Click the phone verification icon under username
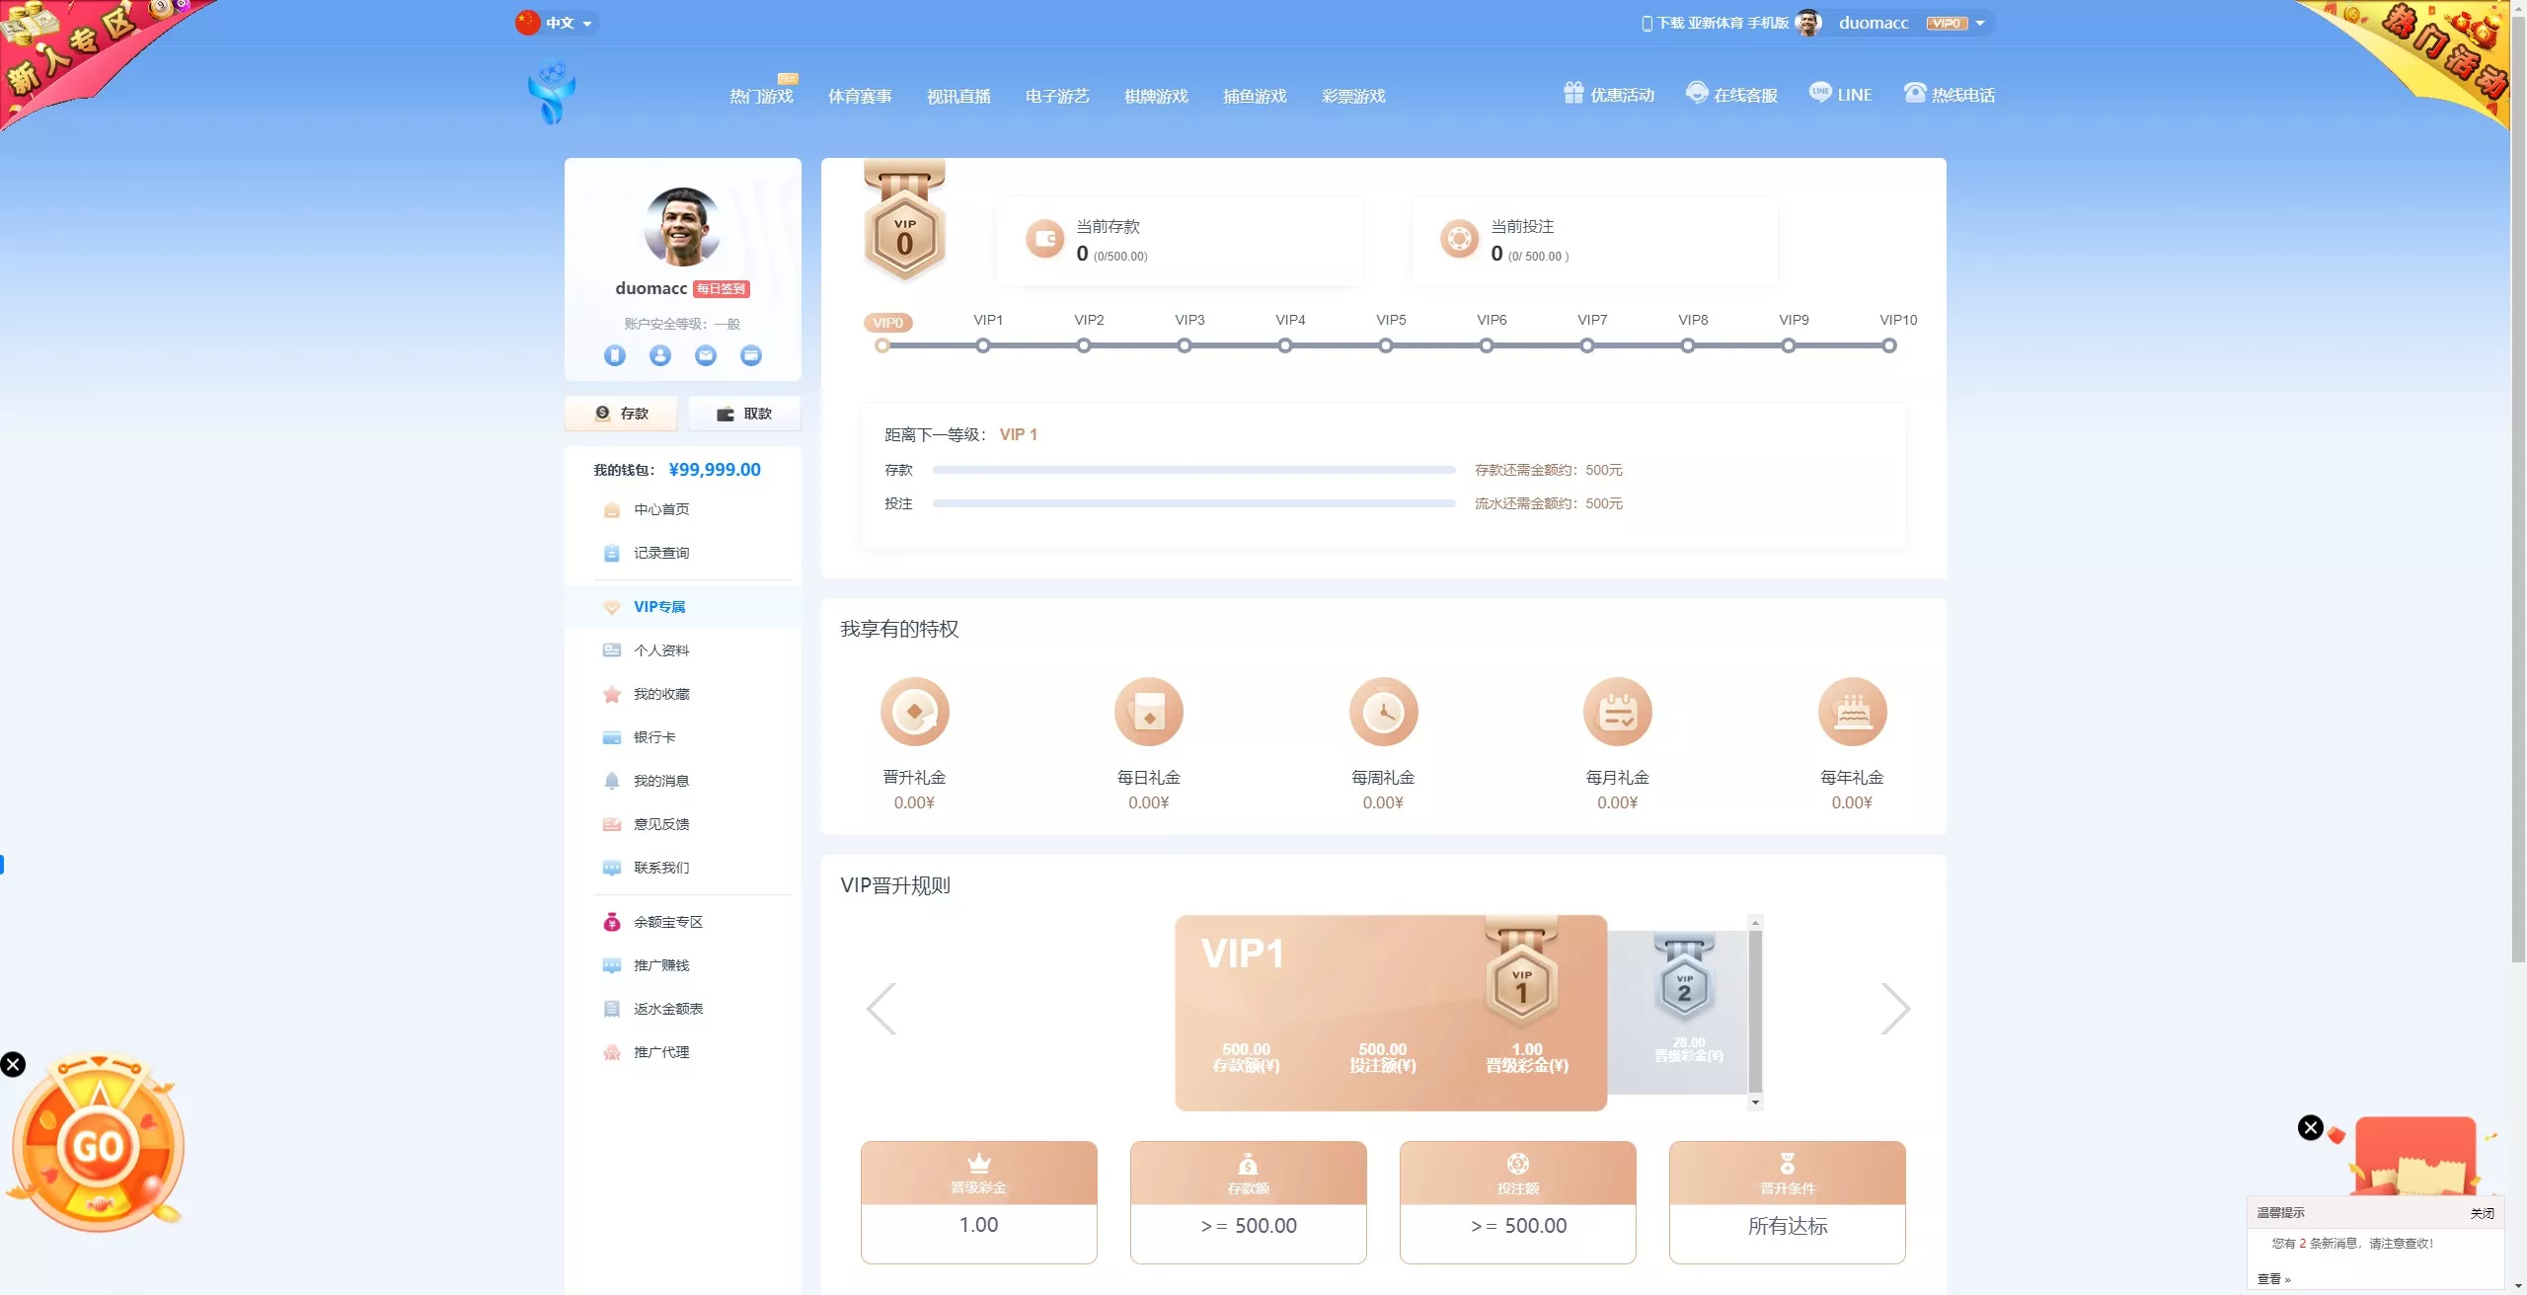 click(x=615, y=355)
